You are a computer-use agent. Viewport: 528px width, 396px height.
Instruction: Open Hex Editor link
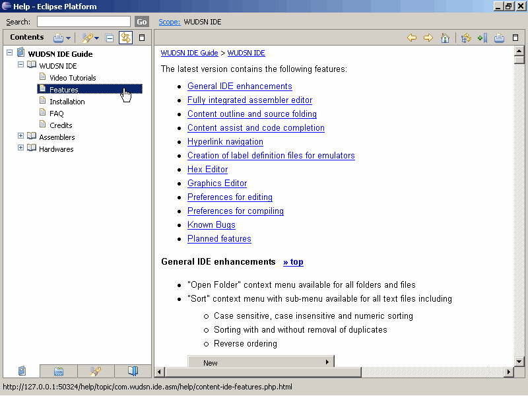click(x=207, y=169)
